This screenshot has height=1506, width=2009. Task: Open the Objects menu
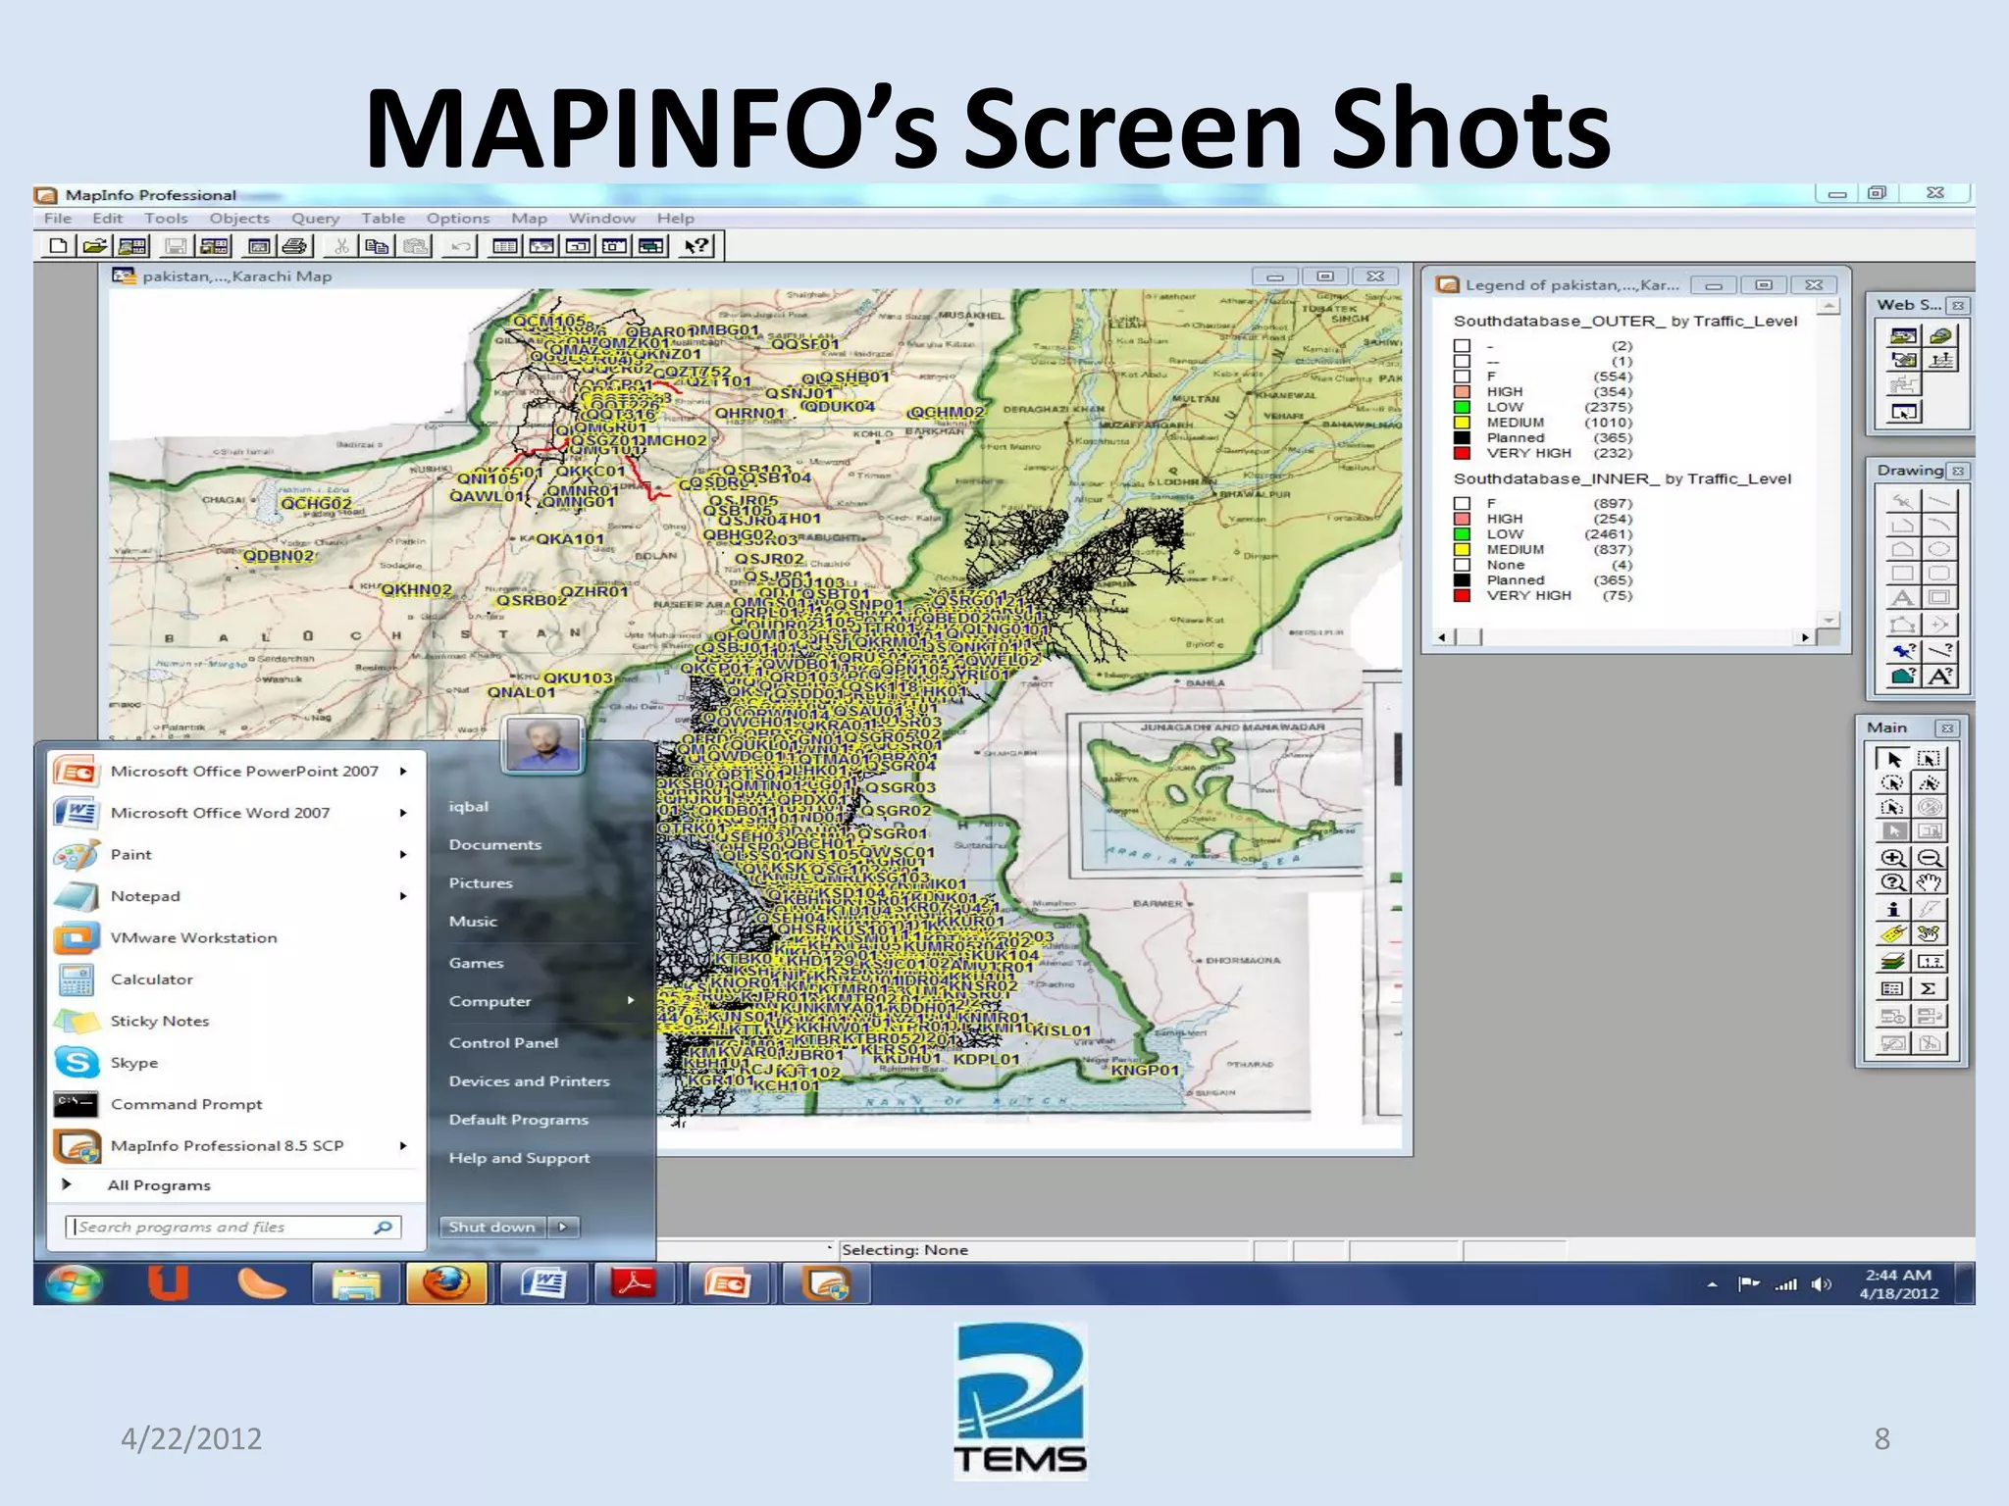239,218
